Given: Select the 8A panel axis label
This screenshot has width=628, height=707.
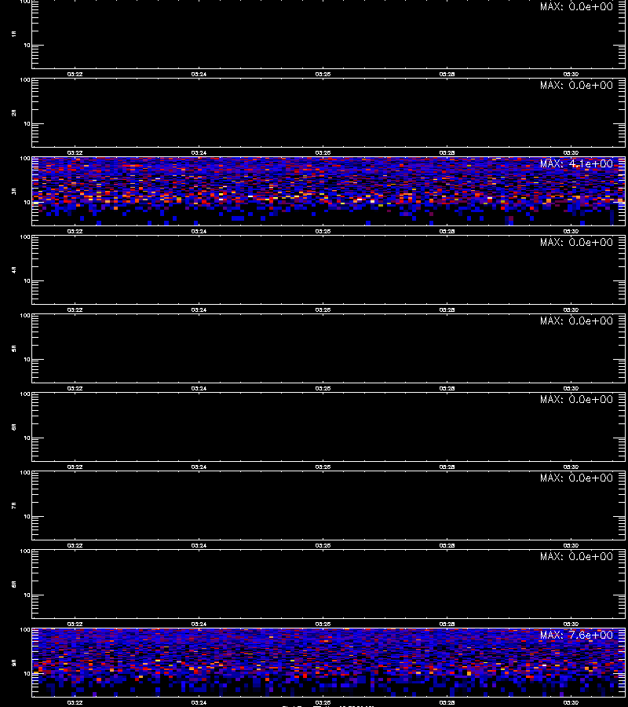Looking at the screenshot, I should tap(14, 584).
